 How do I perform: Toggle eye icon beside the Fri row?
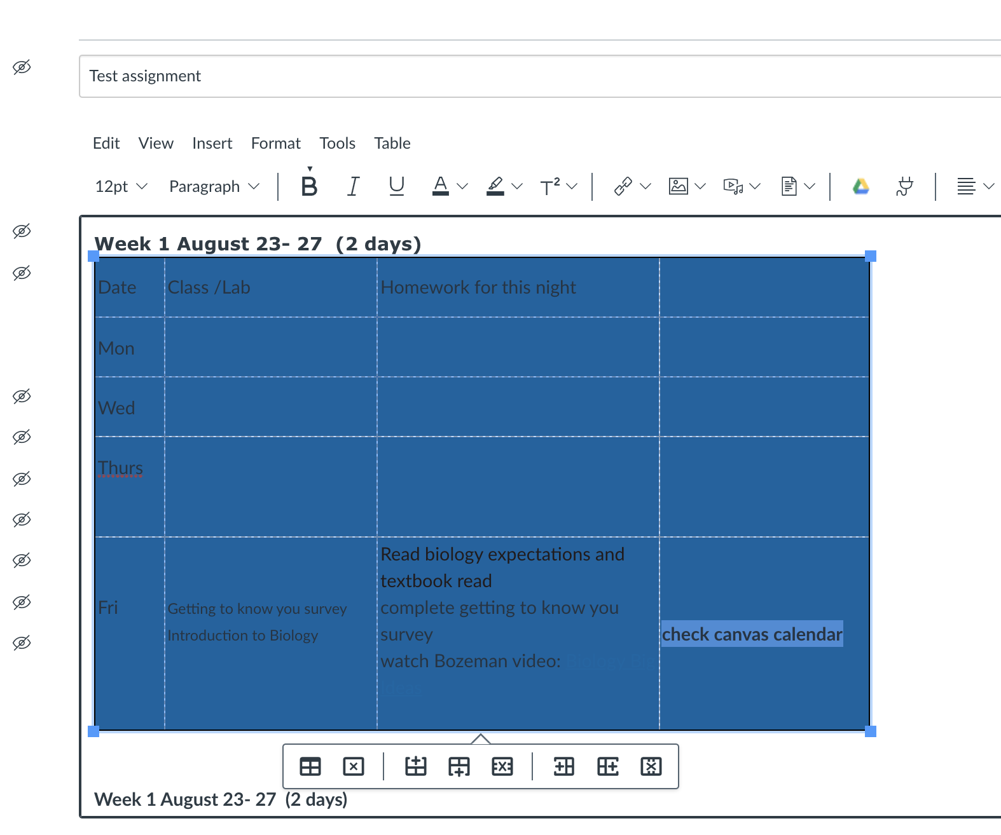coord(22,602)
